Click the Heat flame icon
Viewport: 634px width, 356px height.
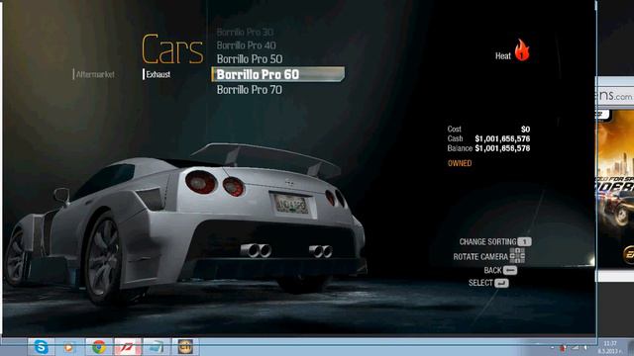coord(522,50)
